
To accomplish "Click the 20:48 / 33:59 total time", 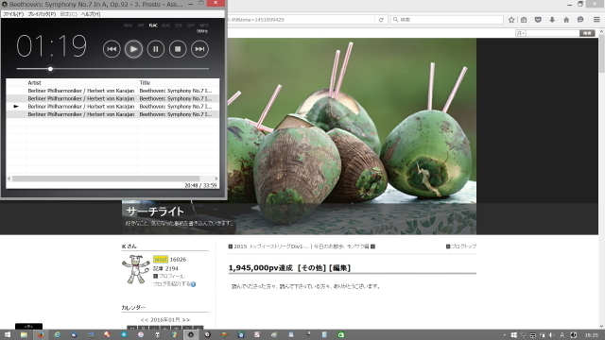I will [200, 185].
